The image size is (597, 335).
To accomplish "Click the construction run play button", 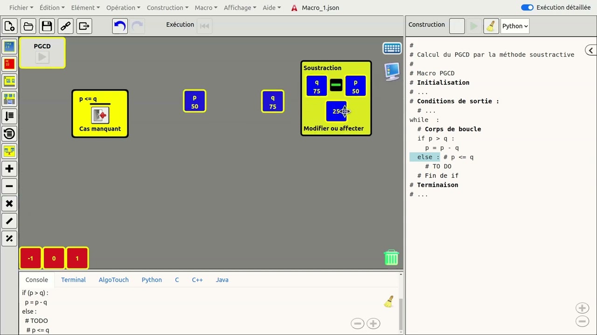I will tap(473, 26).
